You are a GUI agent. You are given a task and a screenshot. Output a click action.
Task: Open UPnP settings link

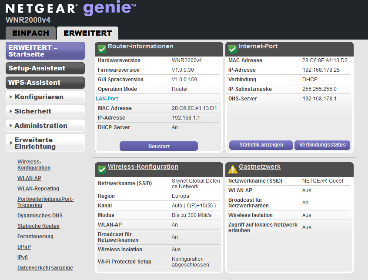tap(24, 247)
